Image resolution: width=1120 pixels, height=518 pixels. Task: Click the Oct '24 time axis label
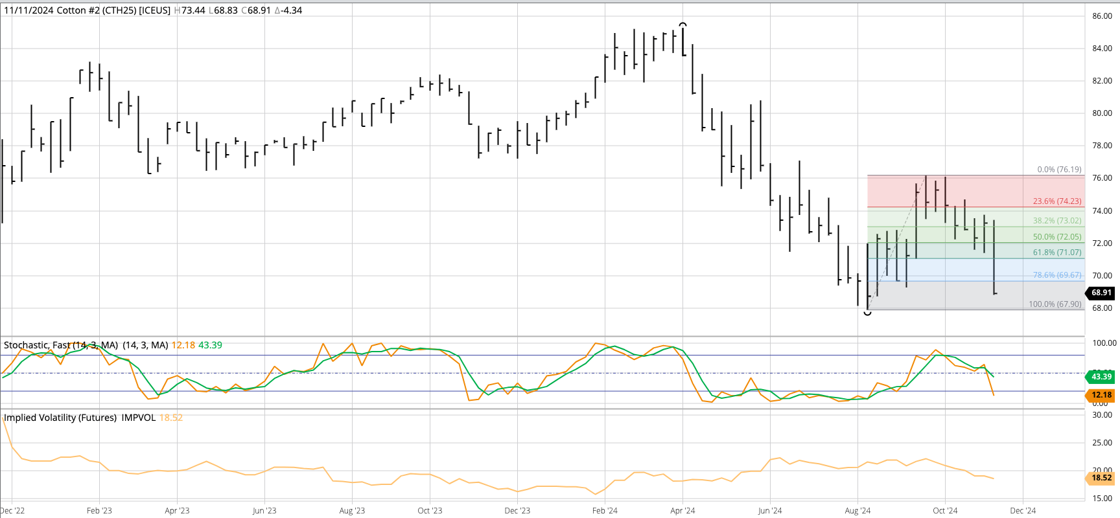pyautogui.click(x=944, y=511)
